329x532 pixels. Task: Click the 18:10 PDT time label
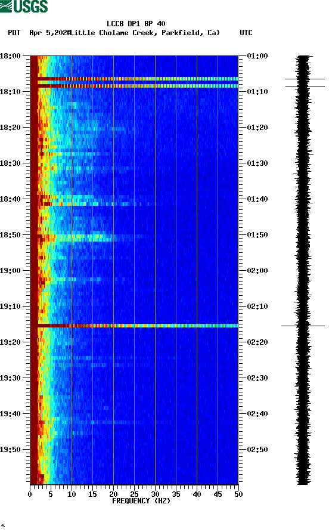coord(10,92)
